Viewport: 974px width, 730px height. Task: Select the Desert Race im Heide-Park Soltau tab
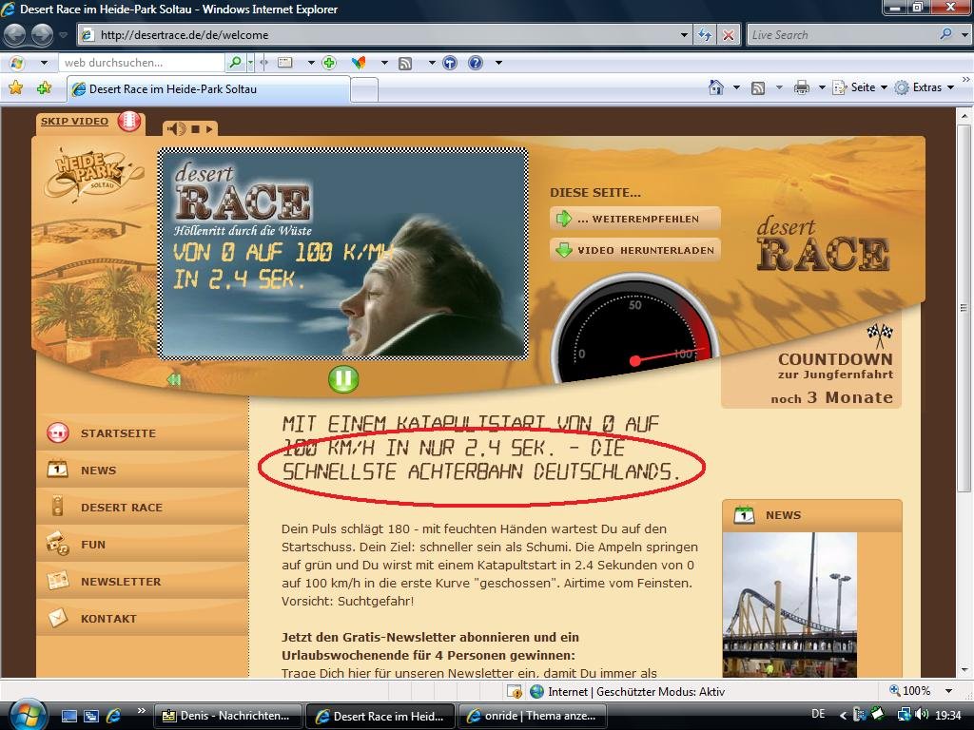point(208,88)
